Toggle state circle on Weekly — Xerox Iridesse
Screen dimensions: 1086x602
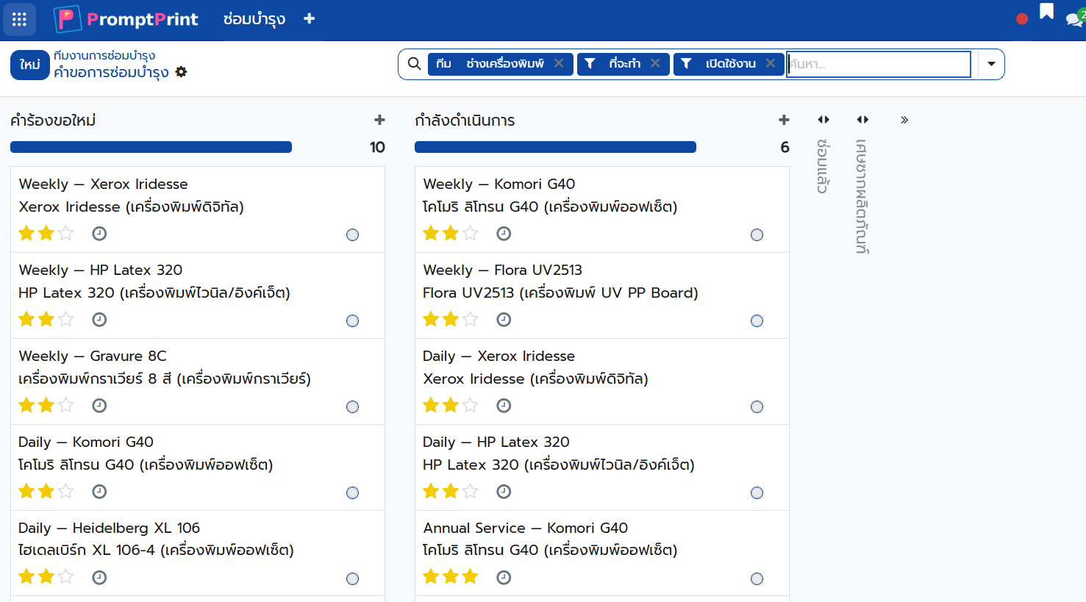coord(353,235)
